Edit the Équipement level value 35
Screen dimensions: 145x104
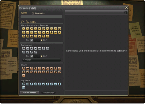point(32,56)
